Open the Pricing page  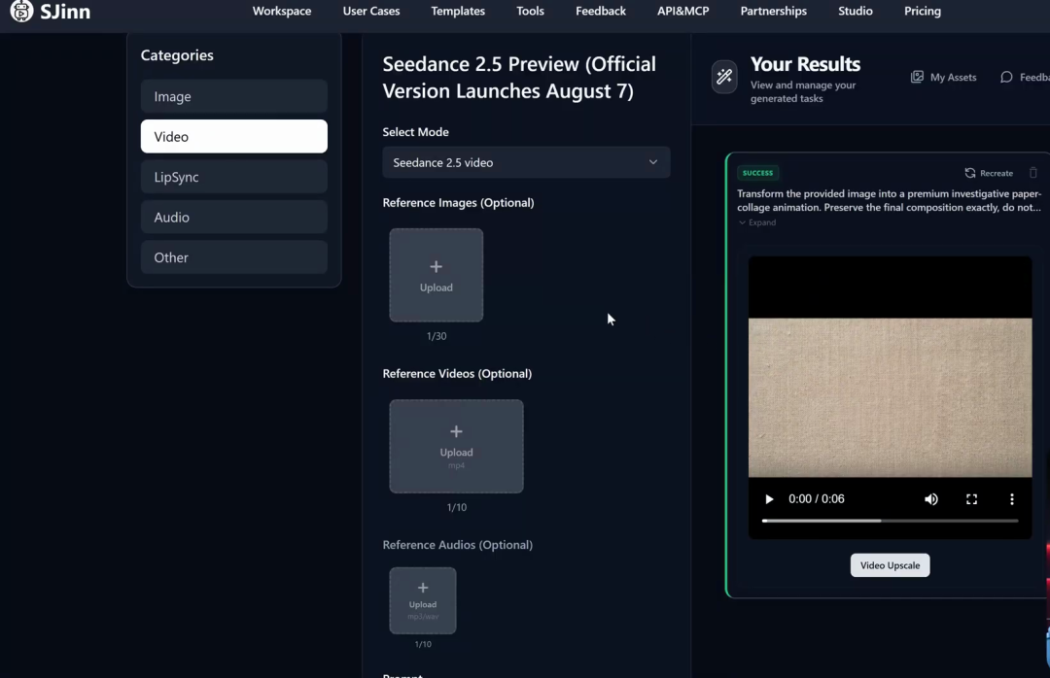click(922, 11)
